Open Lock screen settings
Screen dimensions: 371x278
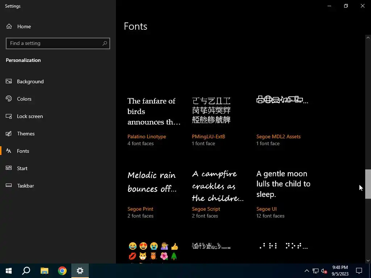(x=30, y=116)
